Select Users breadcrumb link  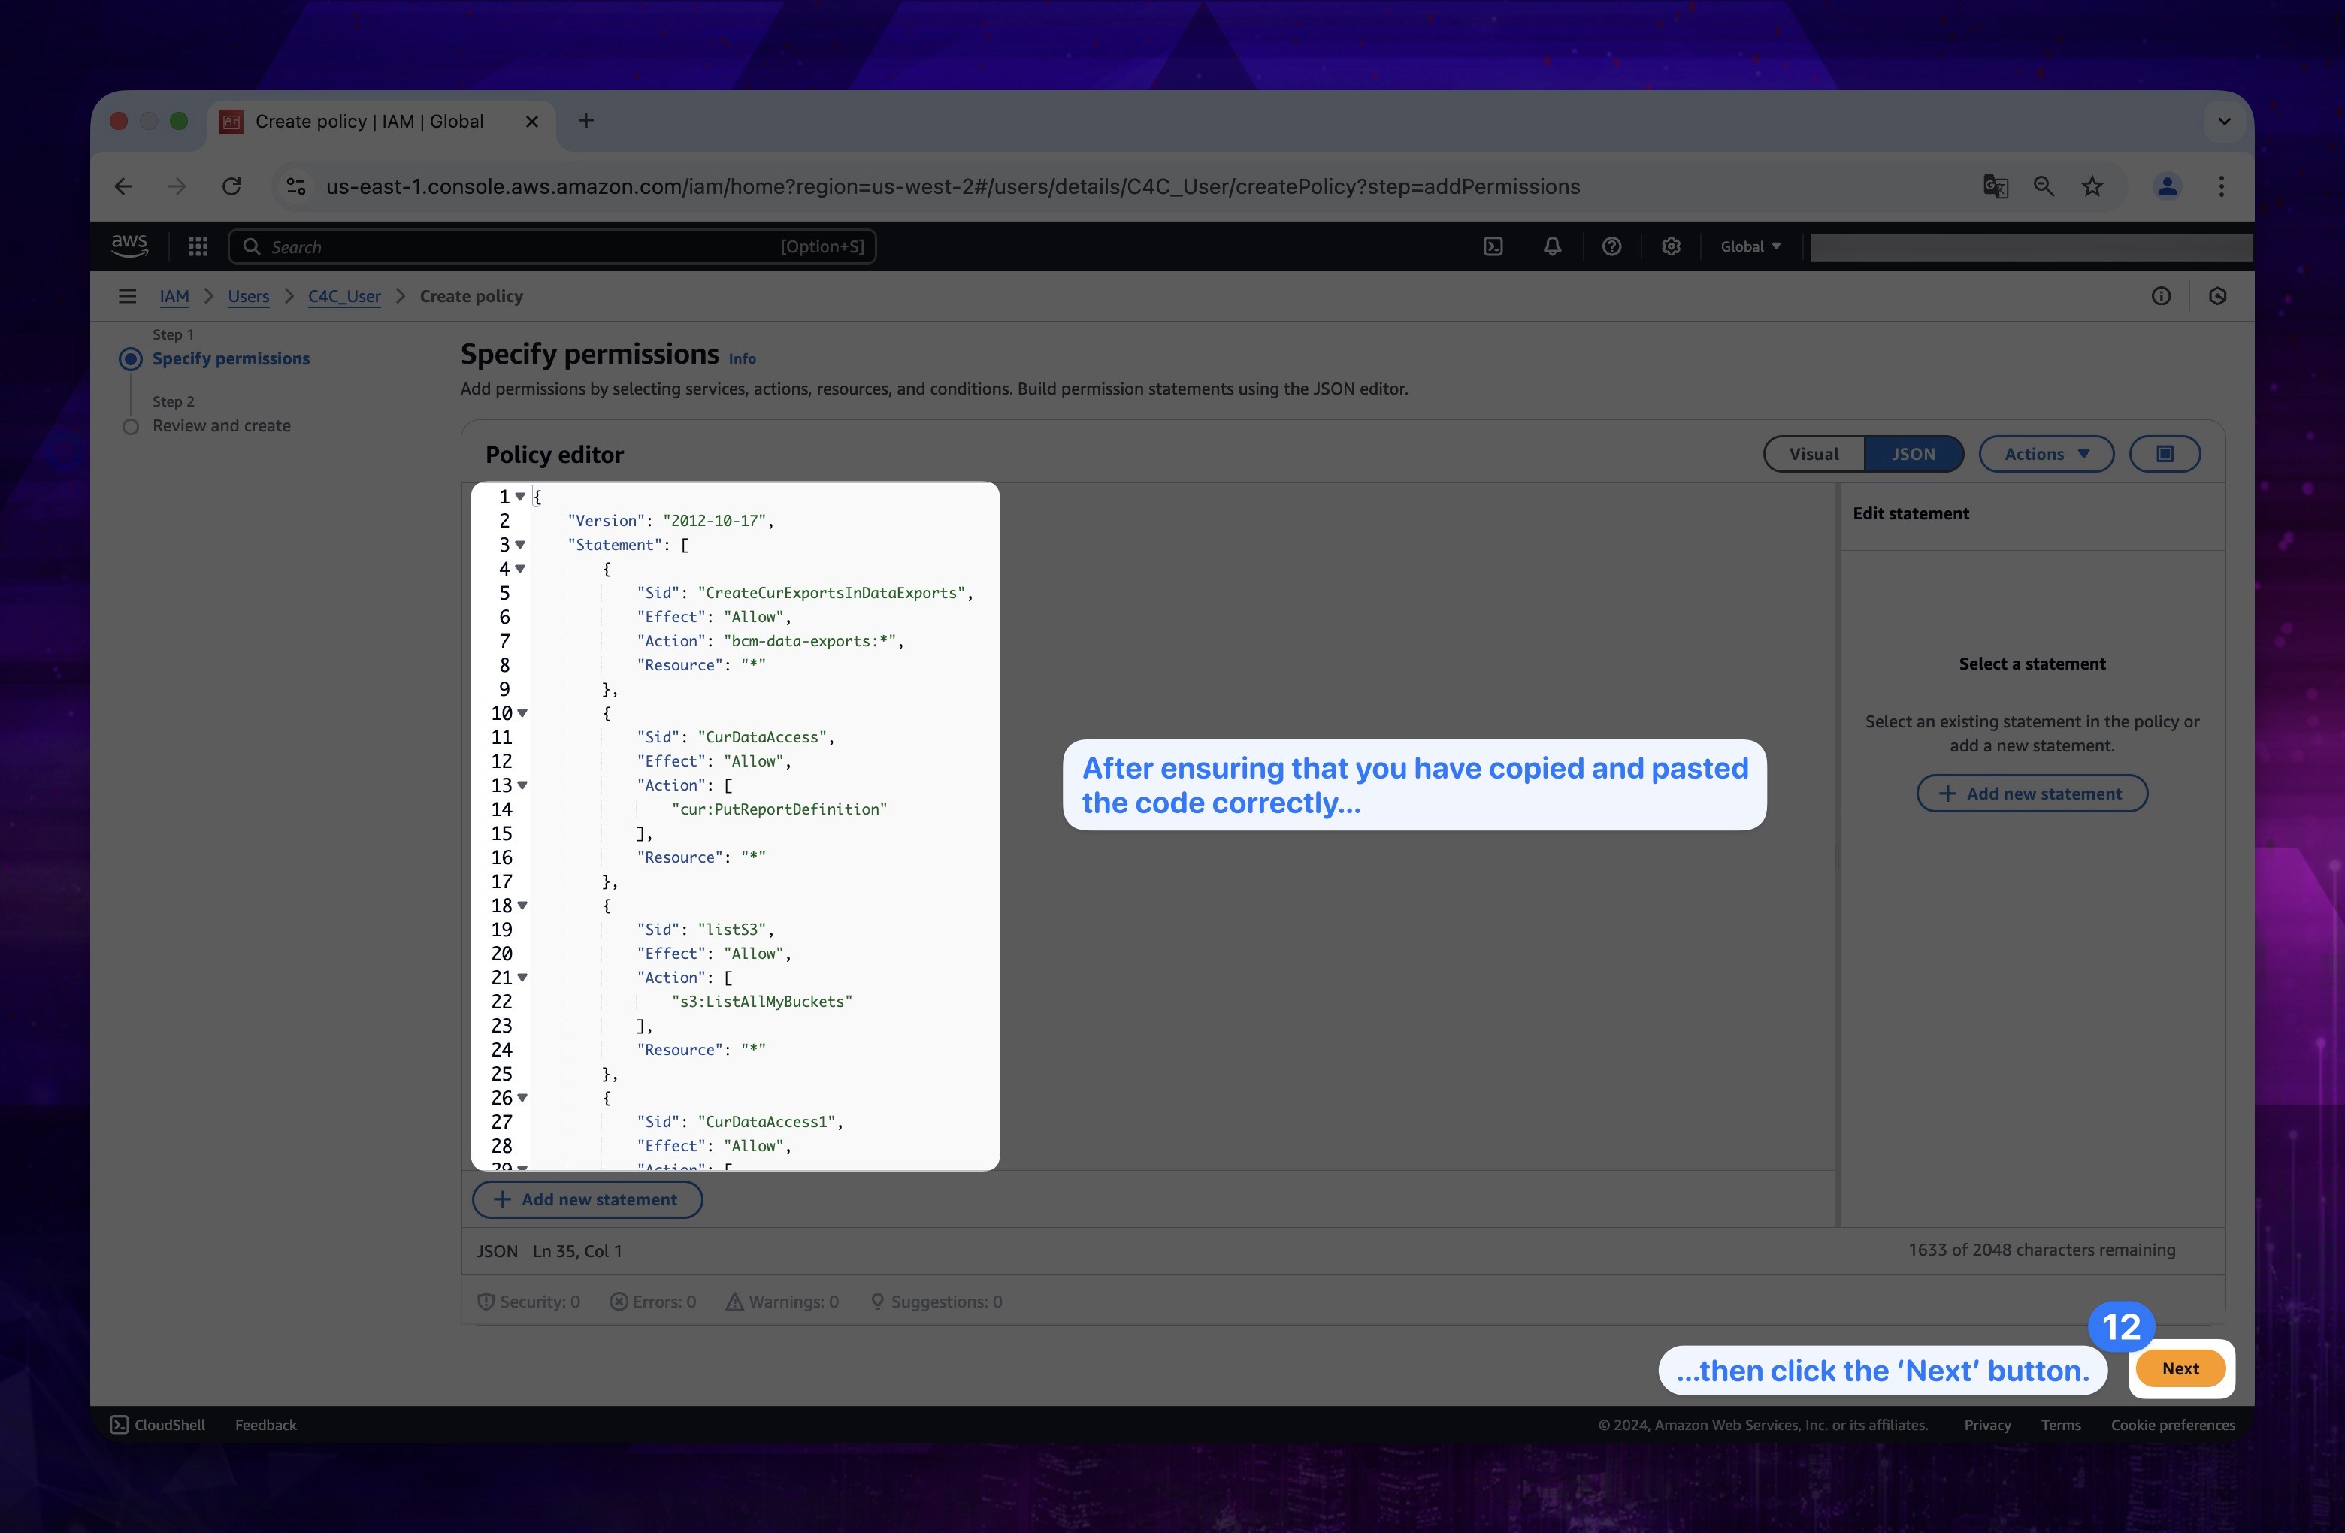point(248,295)
